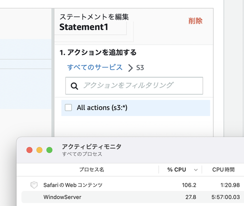
Task: Sort by CPU時間 column header
Action: coord(224,170)
